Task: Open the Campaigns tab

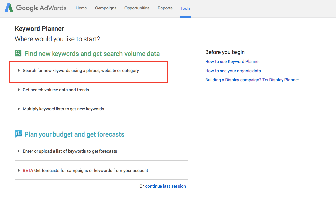Action: (x=105, y=8)
